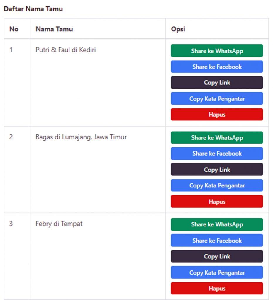The image size is (273, 300).
Task: Share Putri & Faul invitation to Facebook
Action: (x=217, y=67)
